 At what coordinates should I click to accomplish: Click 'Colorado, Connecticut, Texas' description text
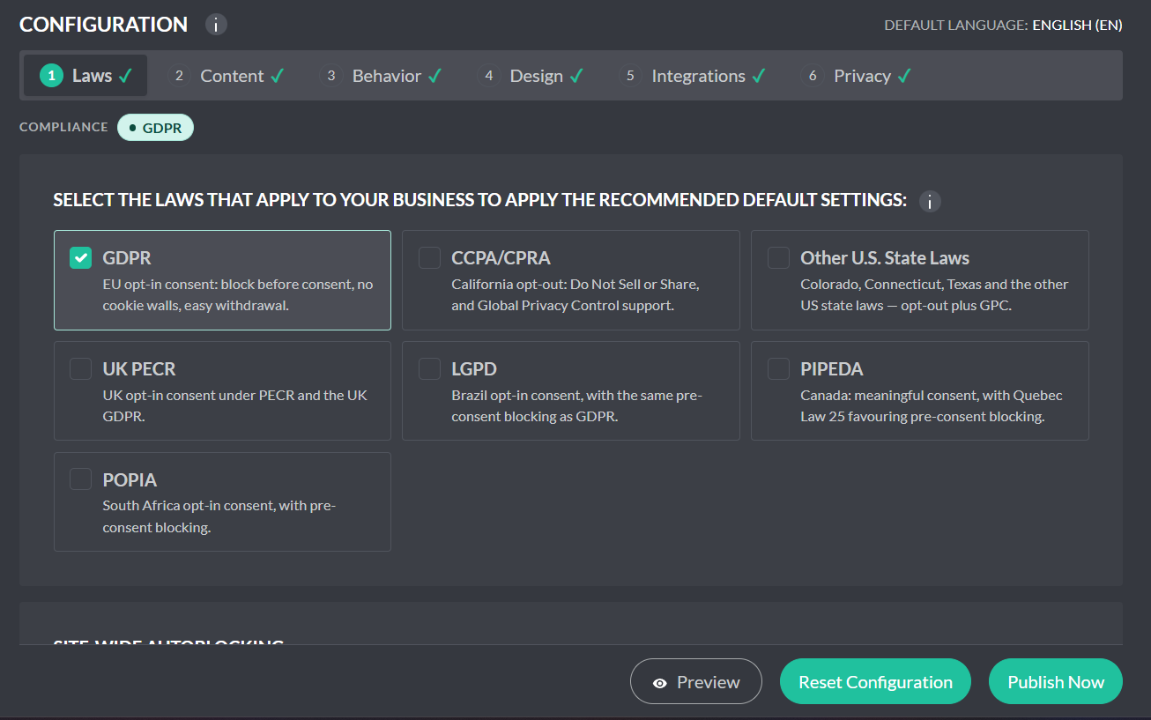click(x=934, y=295)
